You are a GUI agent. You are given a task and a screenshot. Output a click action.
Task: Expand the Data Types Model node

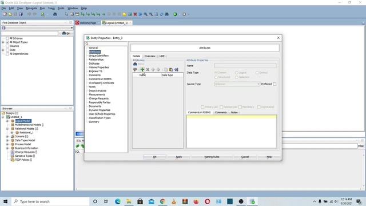point(7,140)
